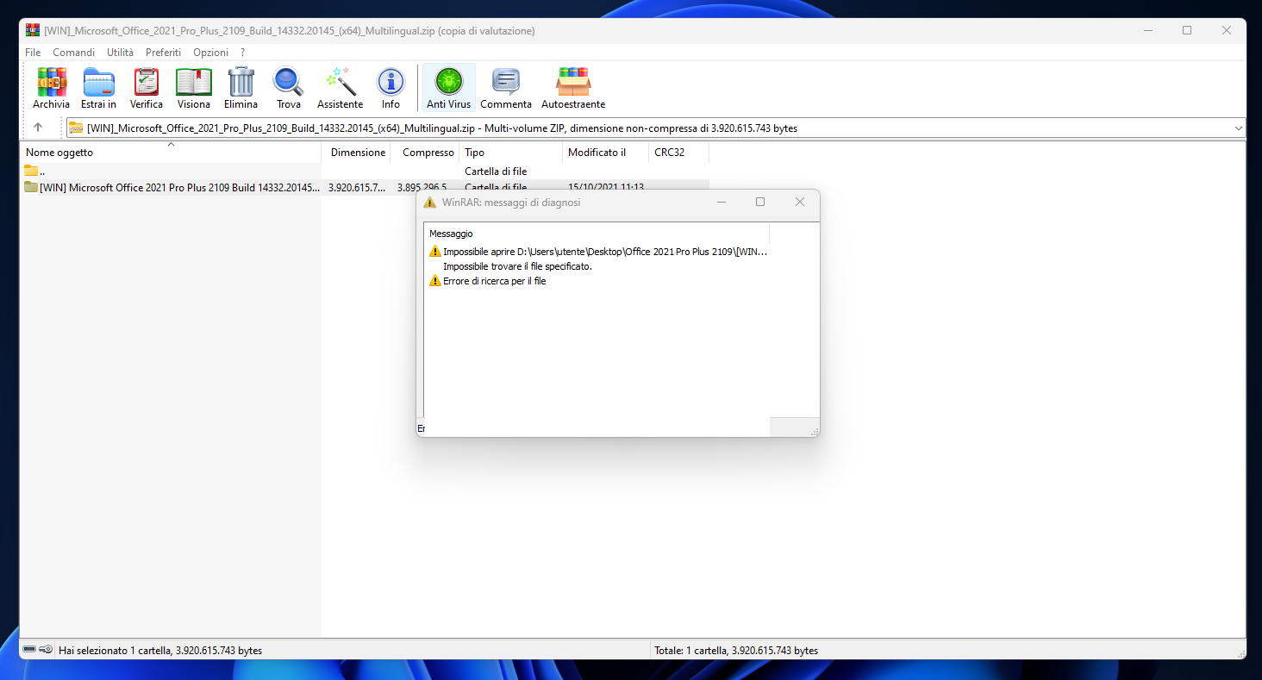Run the Verifica archive test
Viewport: 1262px width, 680px height.
click(x=147, y=88)
